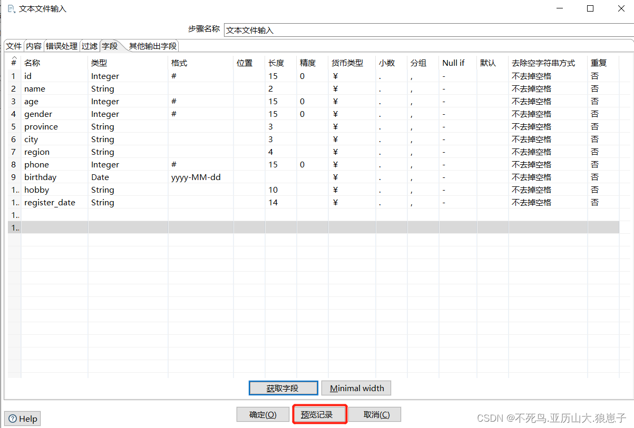Click the 名称 column header
Image resolution: width=634 pixels, height=428 pixels.
click(x=54, y=63)
